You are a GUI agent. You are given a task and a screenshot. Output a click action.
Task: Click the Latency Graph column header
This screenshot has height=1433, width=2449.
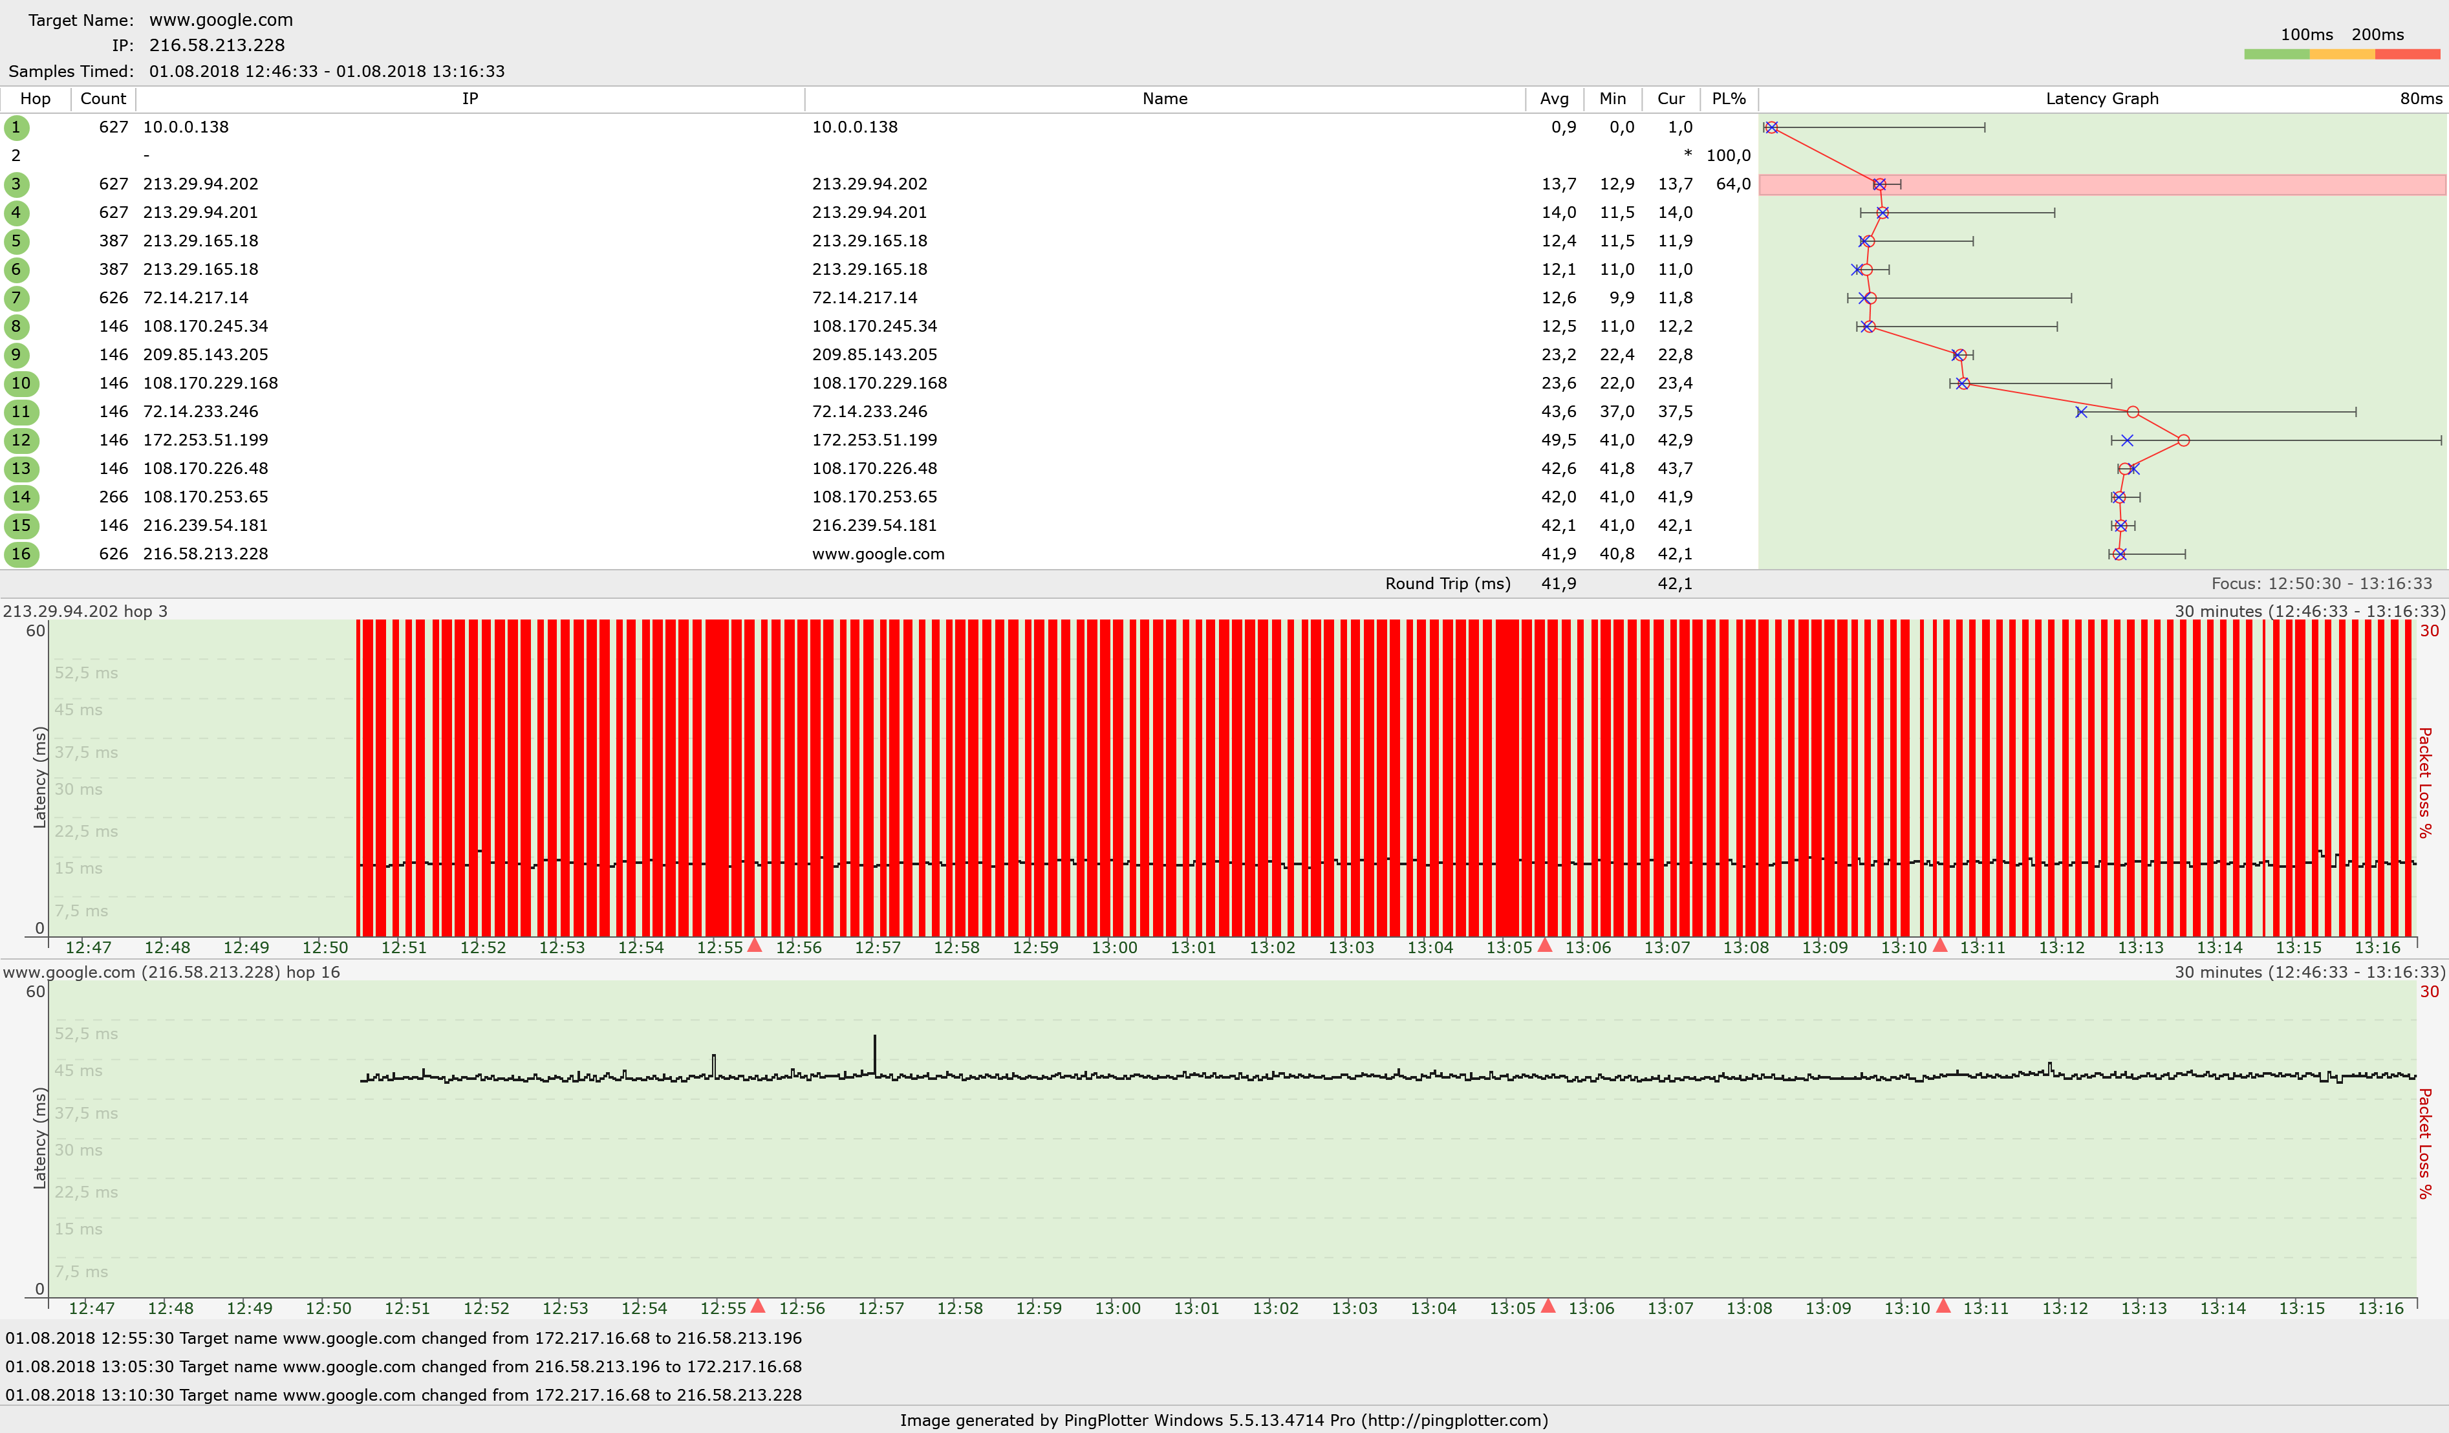pos(2101,99)
